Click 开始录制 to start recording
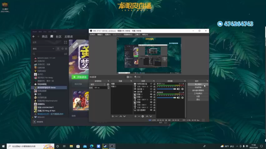Viewport: 266px width, 149px height. point(198,87)
